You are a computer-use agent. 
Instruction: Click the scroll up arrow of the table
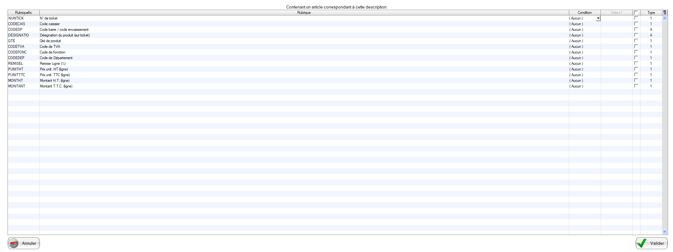tap(665, 18)
